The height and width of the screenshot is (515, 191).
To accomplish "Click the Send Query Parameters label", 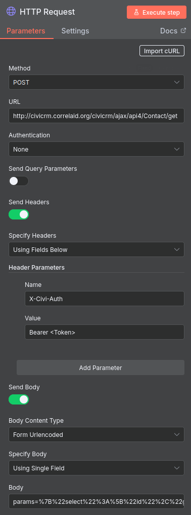I will [43, 168].
